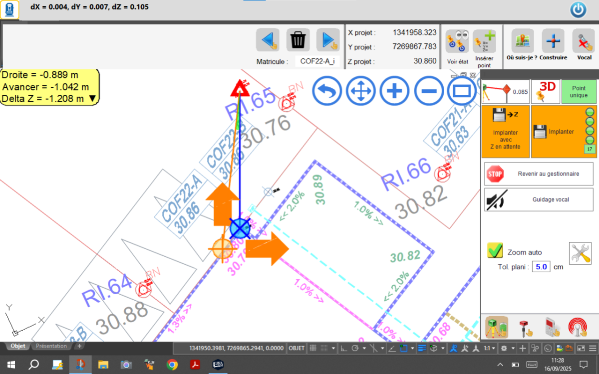
Task: Select the Objet model tab
Action: 18,346
